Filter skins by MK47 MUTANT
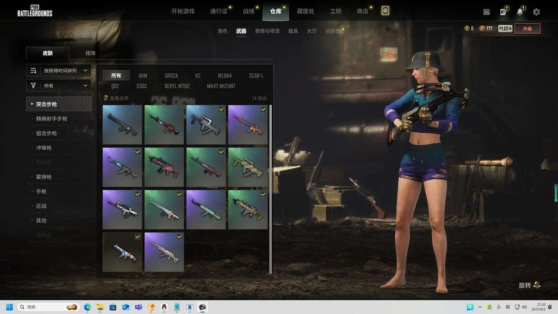Screen dimensions: 558x314 221,86
